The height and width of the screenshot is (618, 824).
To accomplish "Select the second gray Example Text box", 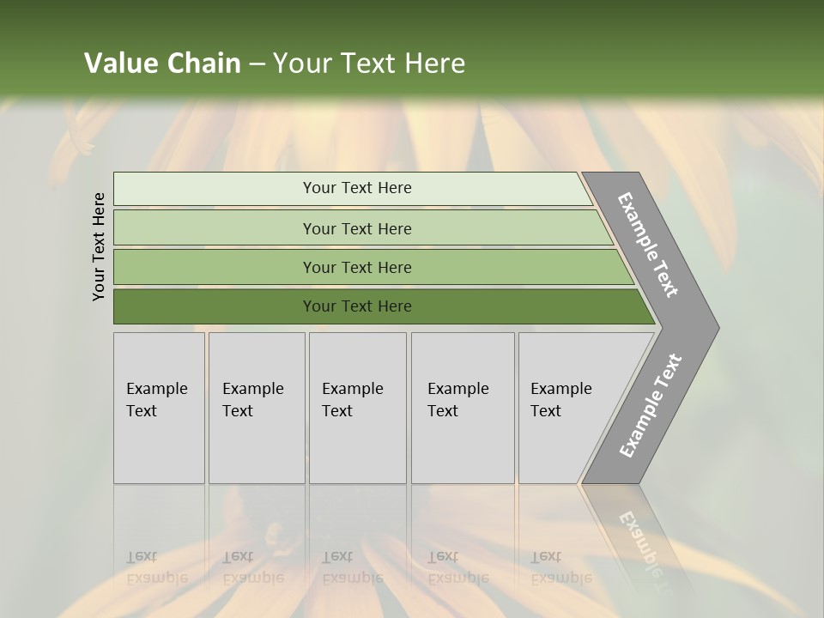I will [257, 408].
